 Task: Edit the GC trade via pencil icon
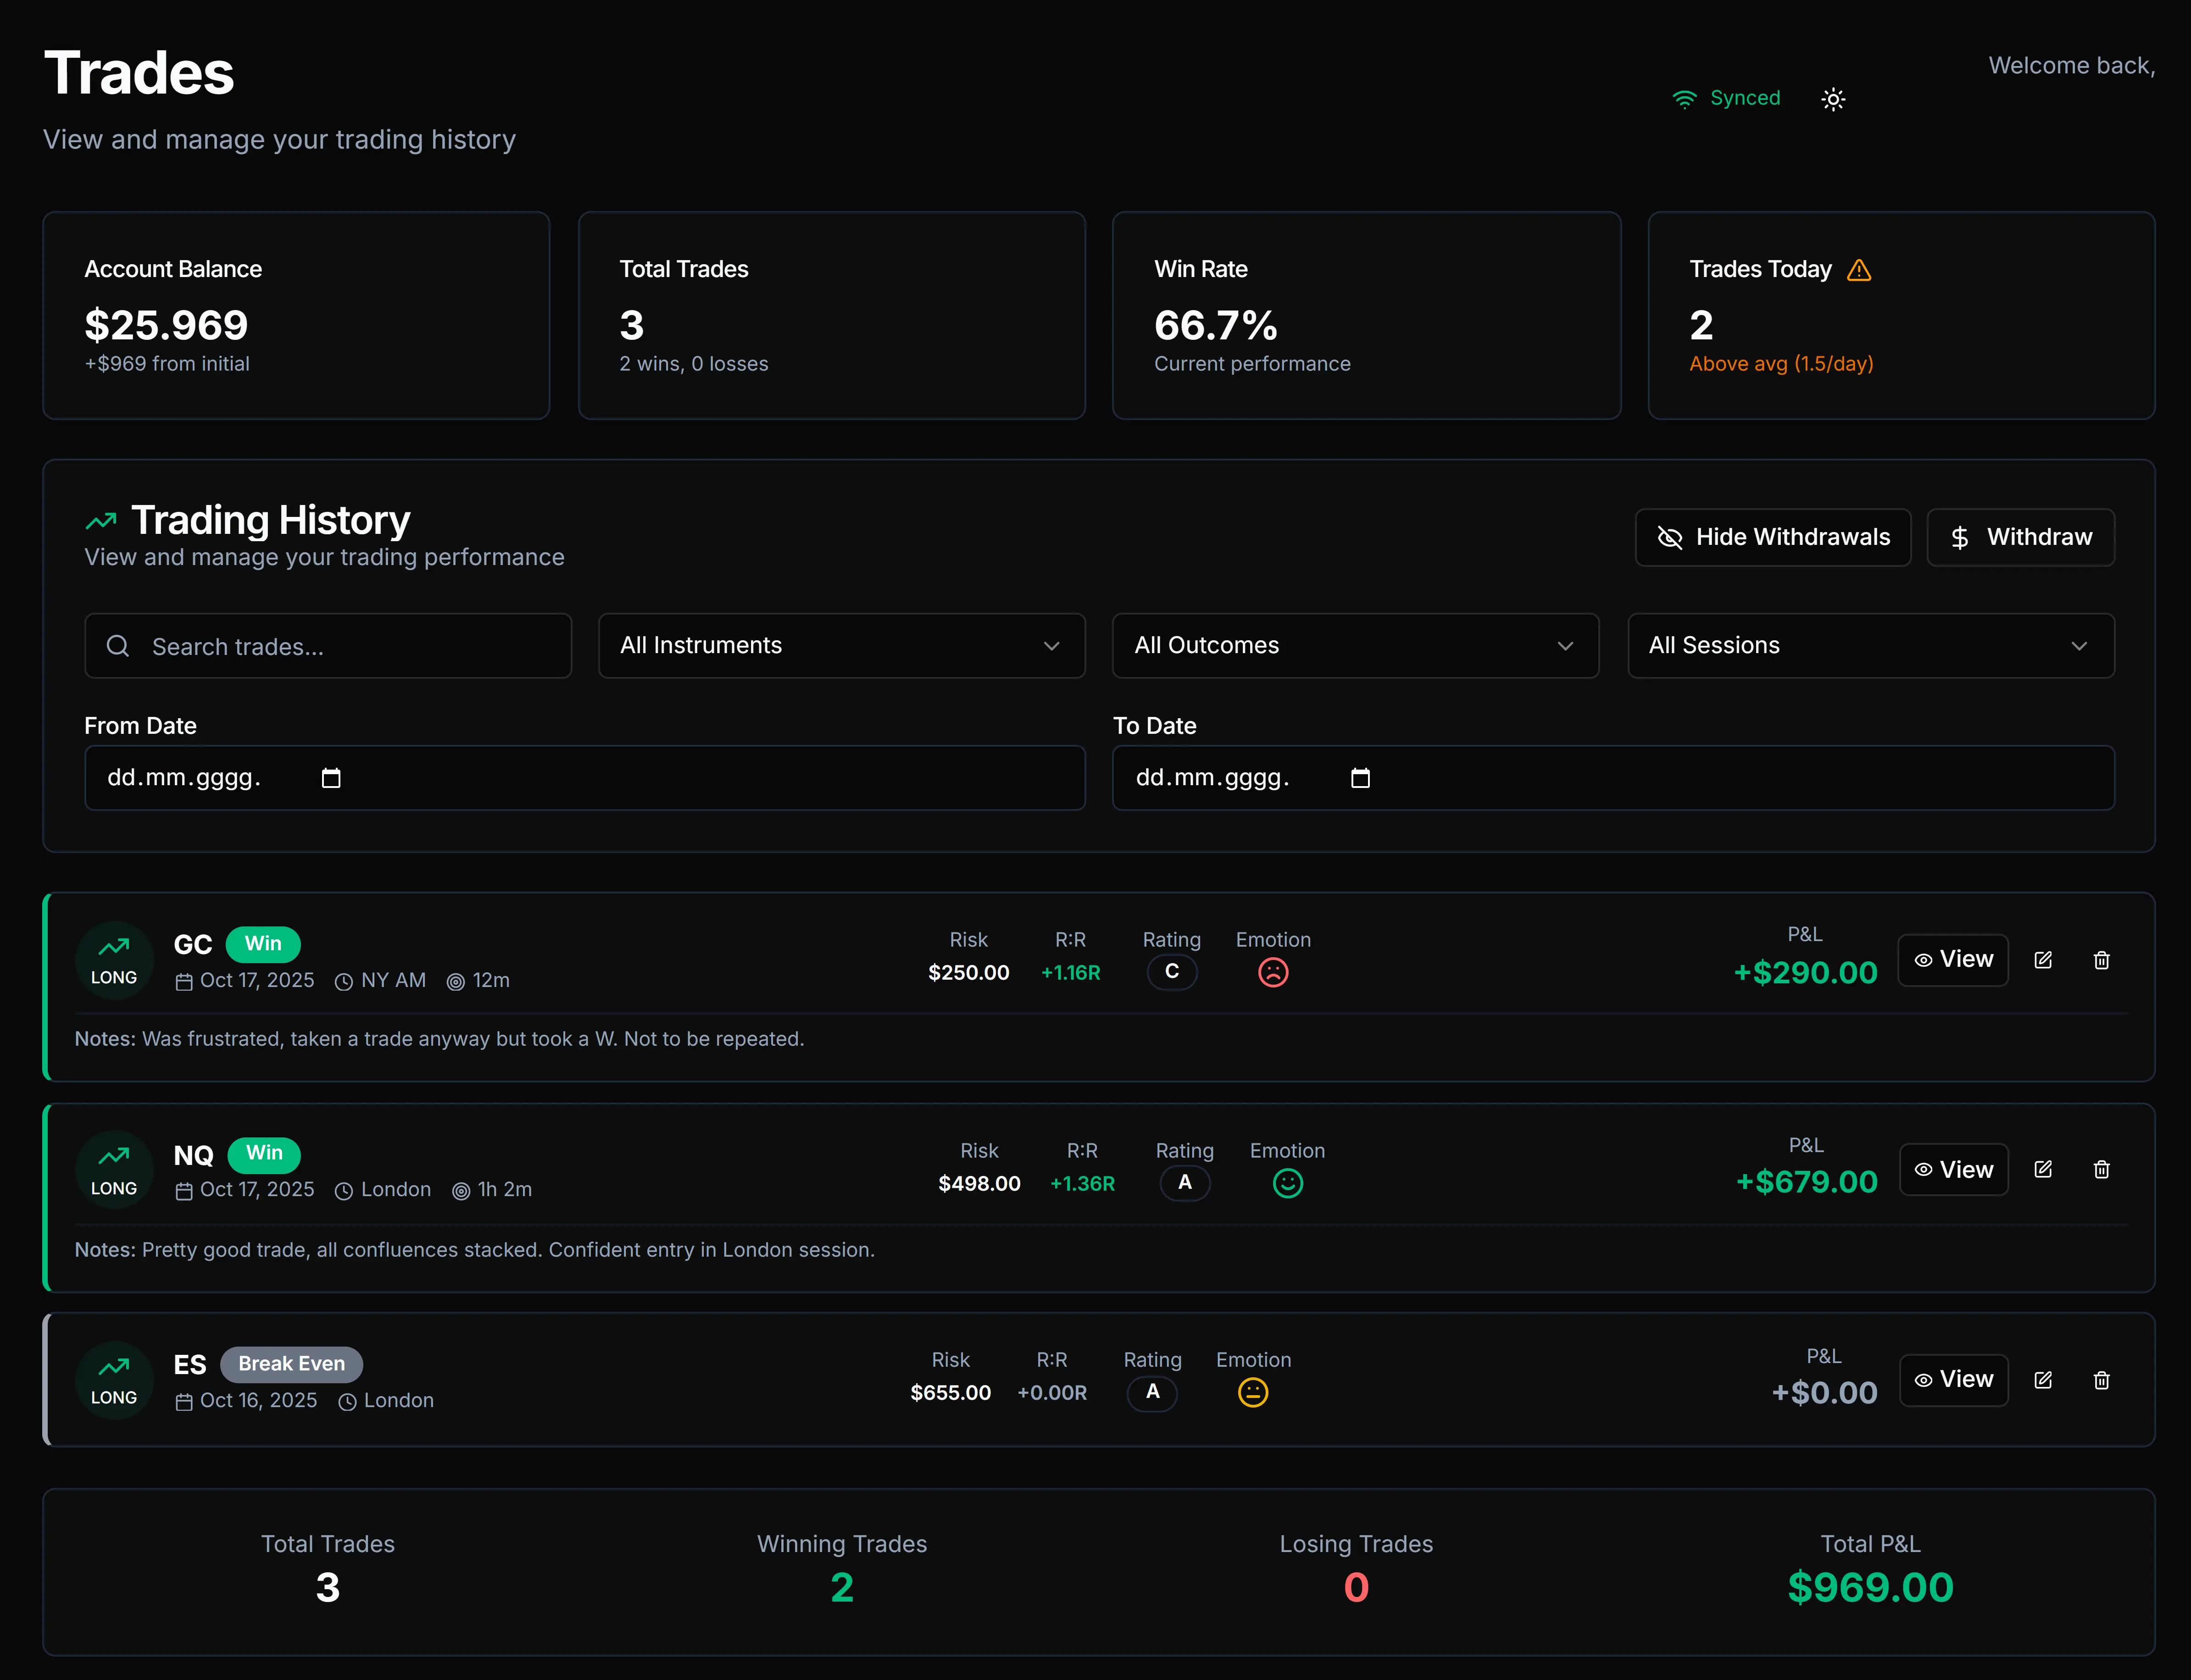2044,959
